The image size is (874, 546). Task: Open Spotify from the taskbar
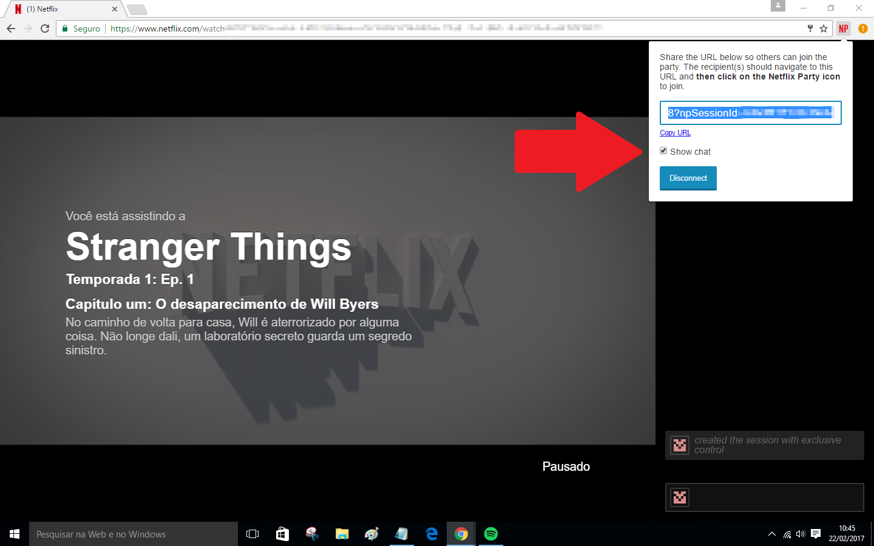click(491, 534)
